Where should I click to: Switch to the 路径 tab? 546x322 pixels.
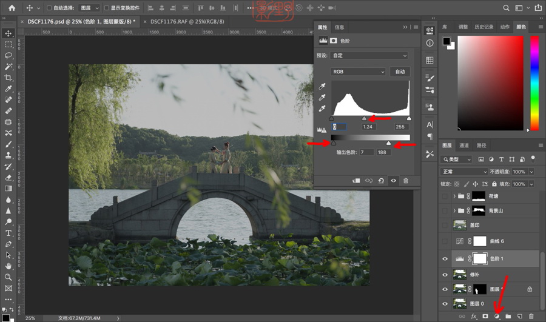481,146
